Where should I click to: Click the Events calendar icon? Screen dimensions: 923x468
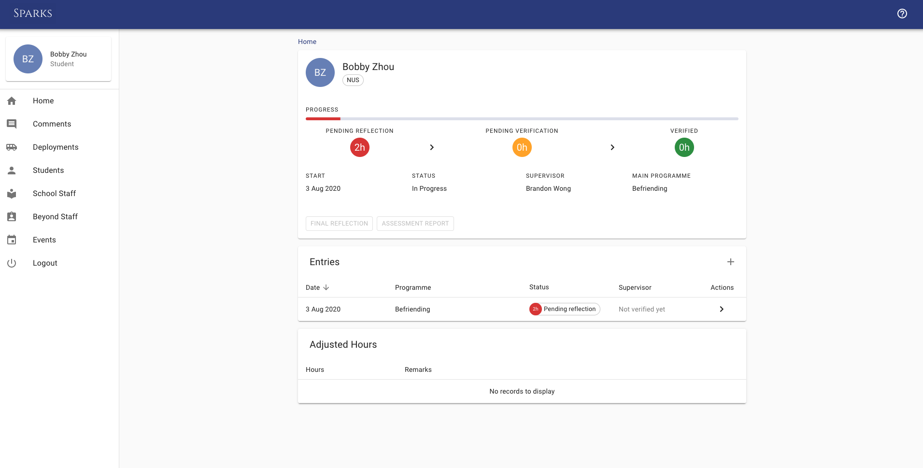click(12, 240)
